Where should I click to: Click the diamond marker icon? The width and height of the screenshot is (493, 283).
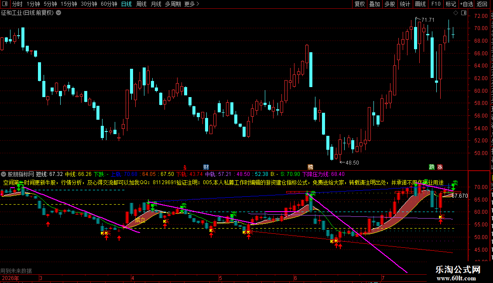tap(455, 13)
